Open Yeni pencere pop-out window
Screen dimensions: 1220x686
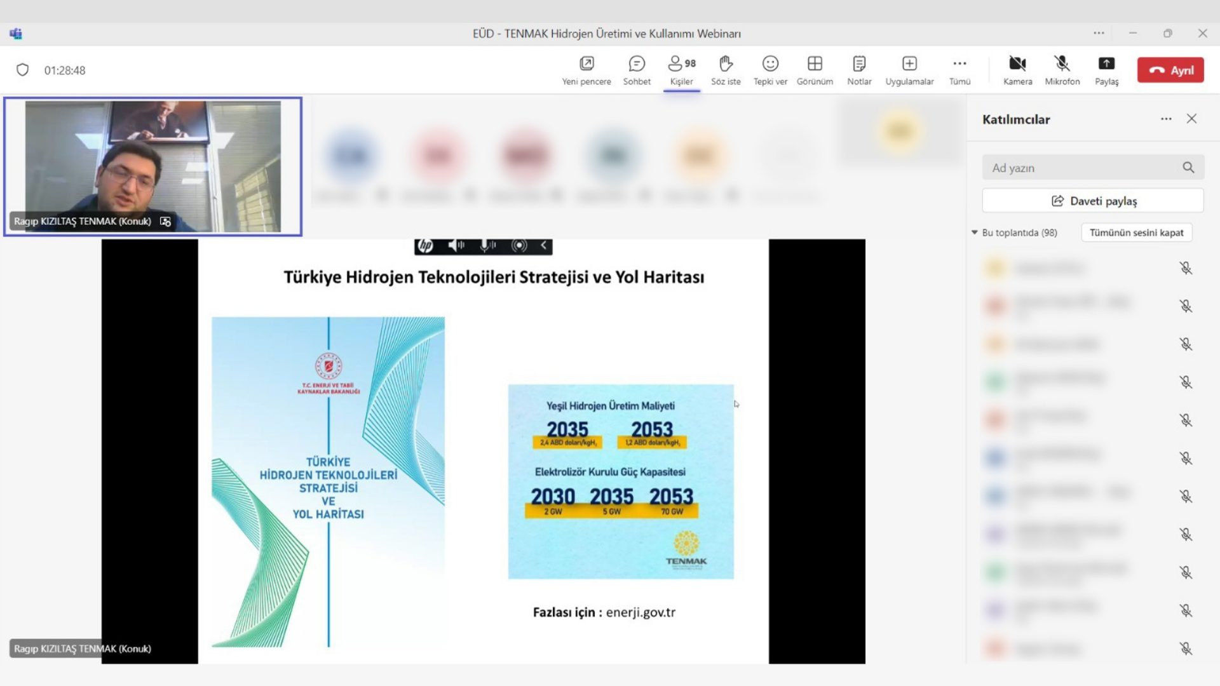[586, 70]
